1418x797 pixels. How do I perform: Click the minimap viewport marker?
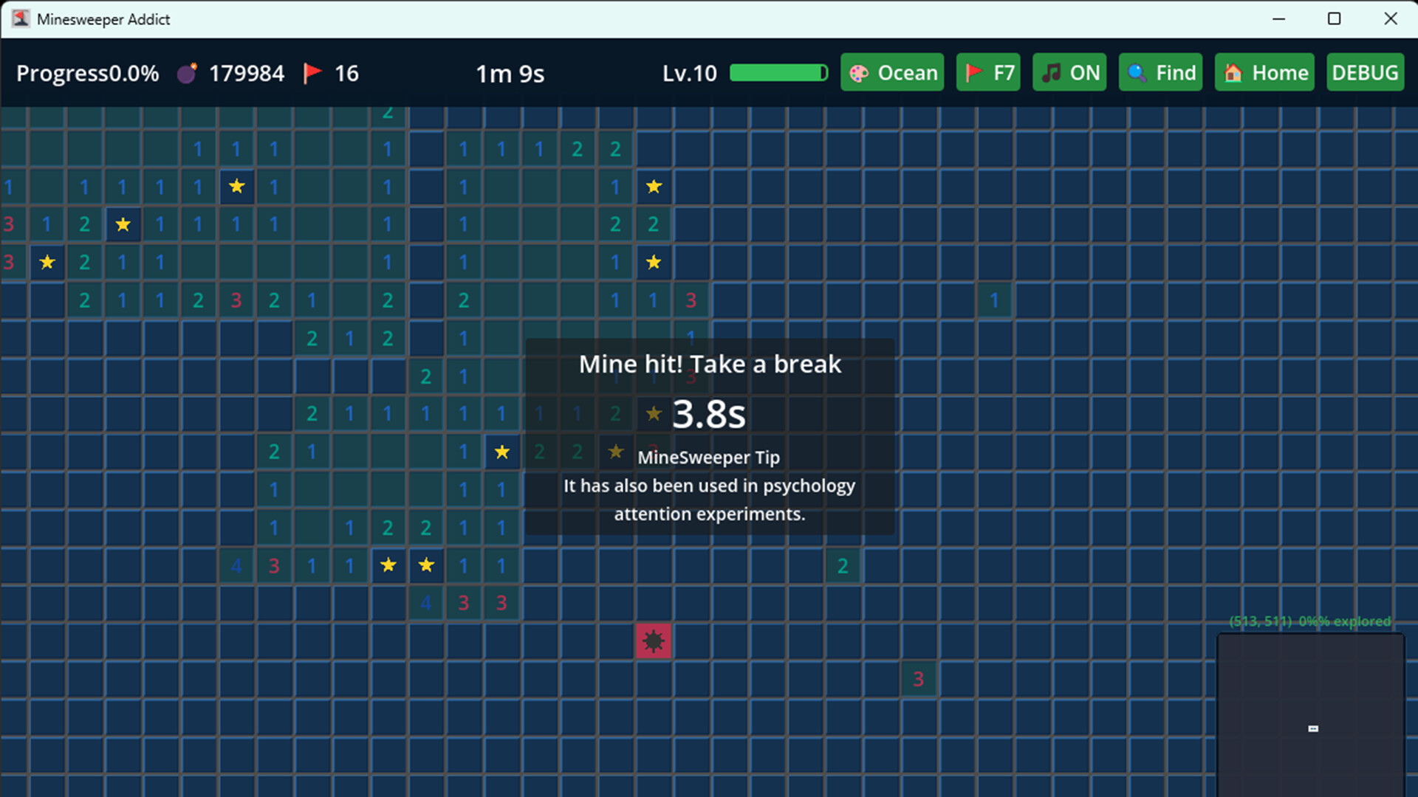coord(1313,728)
